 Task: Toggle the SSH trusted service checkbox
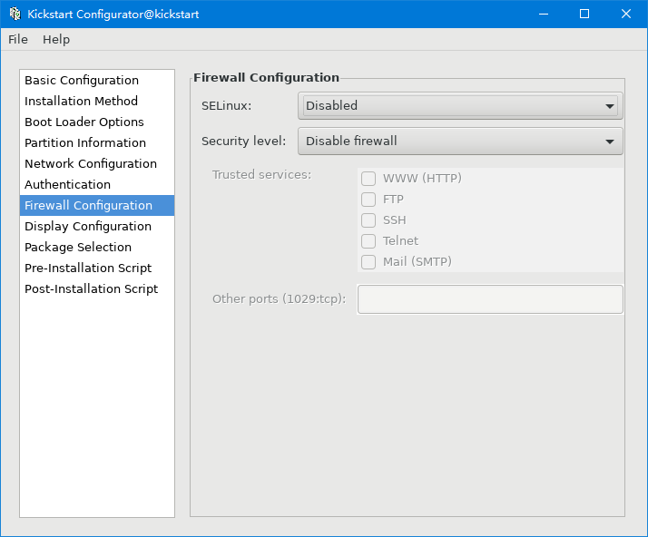pyautogui.click(x=368, y=220)
